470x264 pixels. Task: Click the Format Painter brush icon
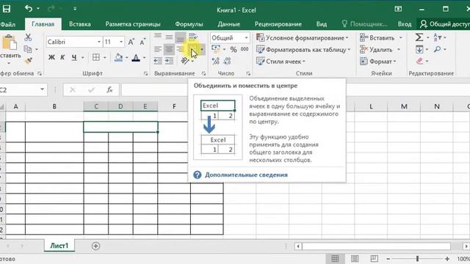[28, 61]
